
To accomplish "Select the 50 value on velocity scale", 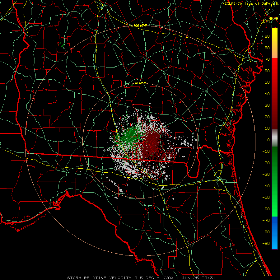I will coord(267,82).
